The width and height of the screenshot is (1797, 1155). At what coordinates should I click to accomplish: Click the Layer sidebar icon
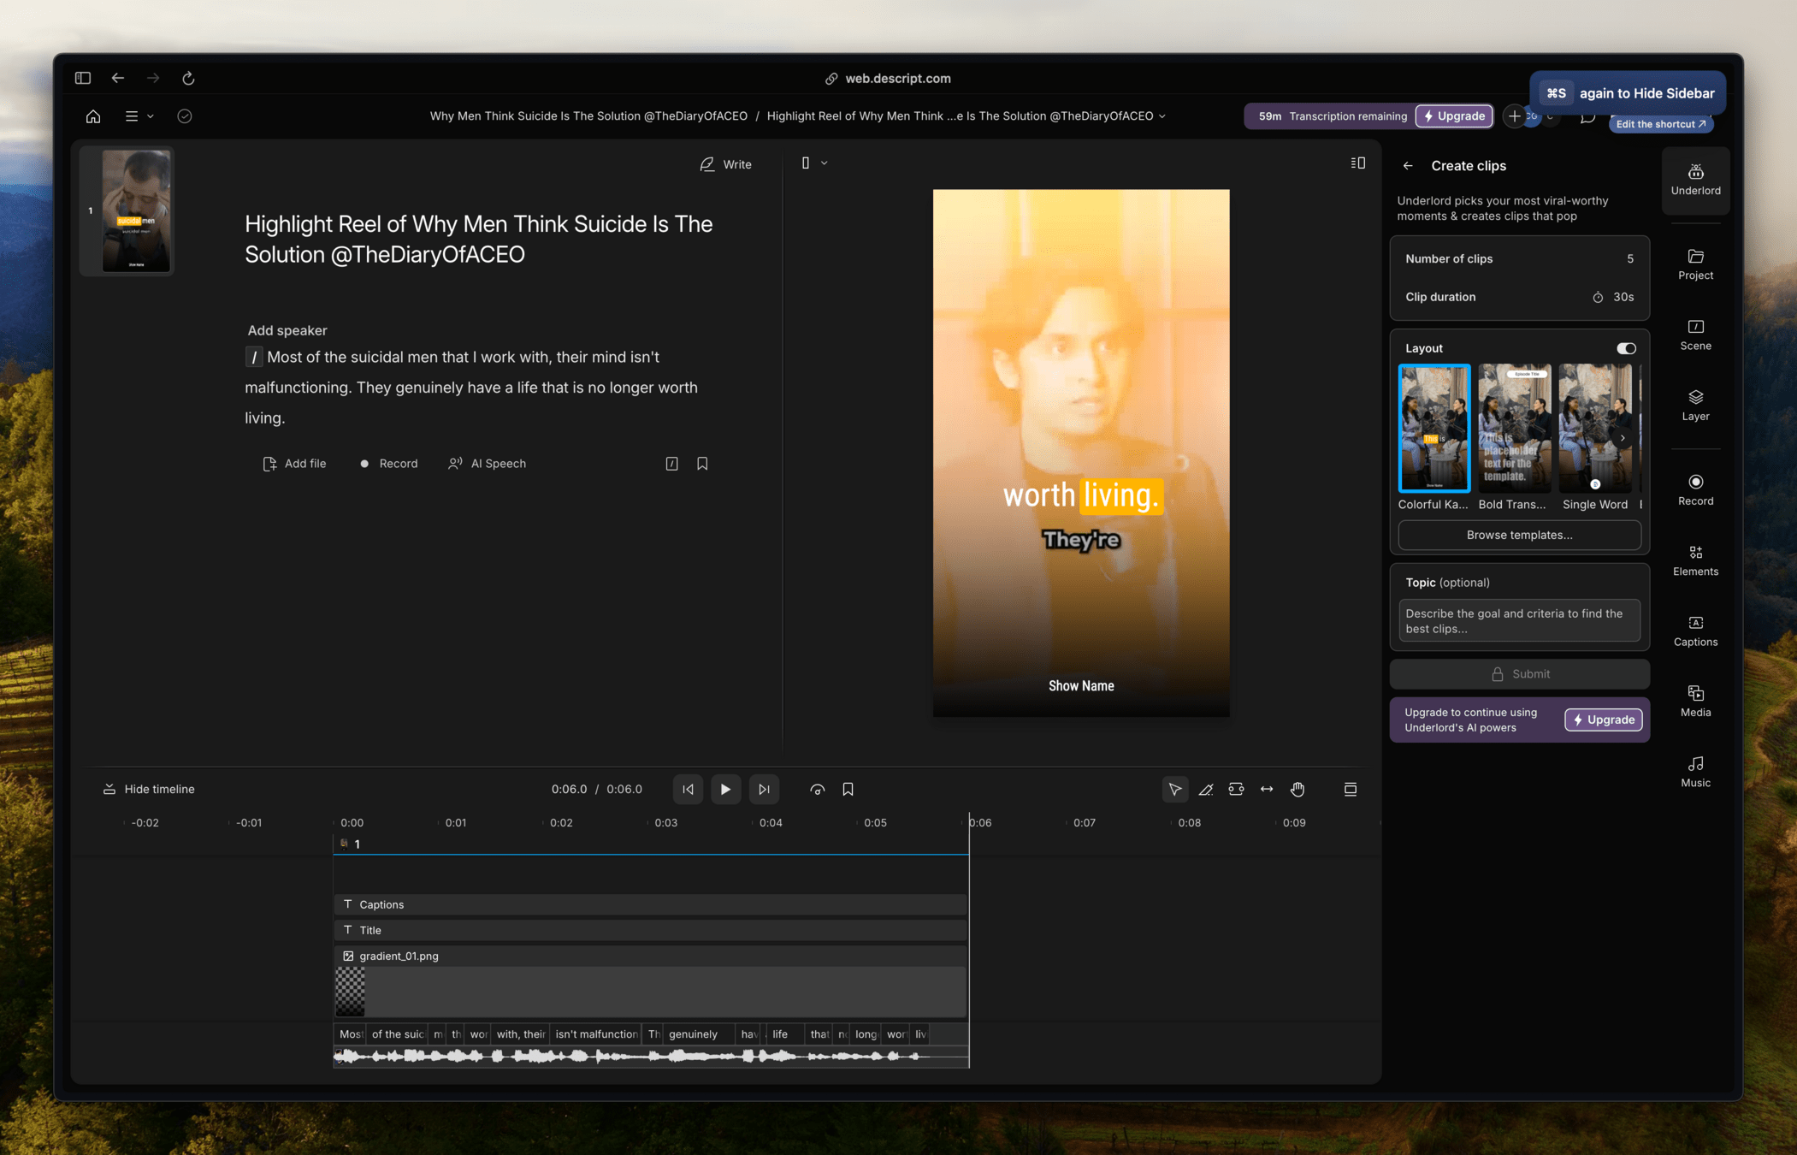click(x=1695, y=405)
